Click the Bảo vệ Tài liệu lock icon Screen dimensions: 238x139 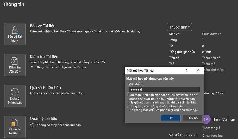tap(15, 30)
